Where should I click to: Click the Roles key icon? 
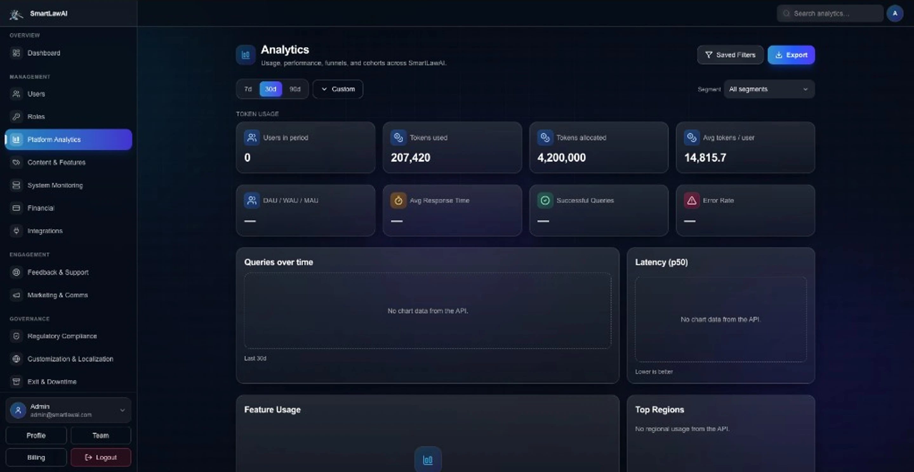(16, 116)
